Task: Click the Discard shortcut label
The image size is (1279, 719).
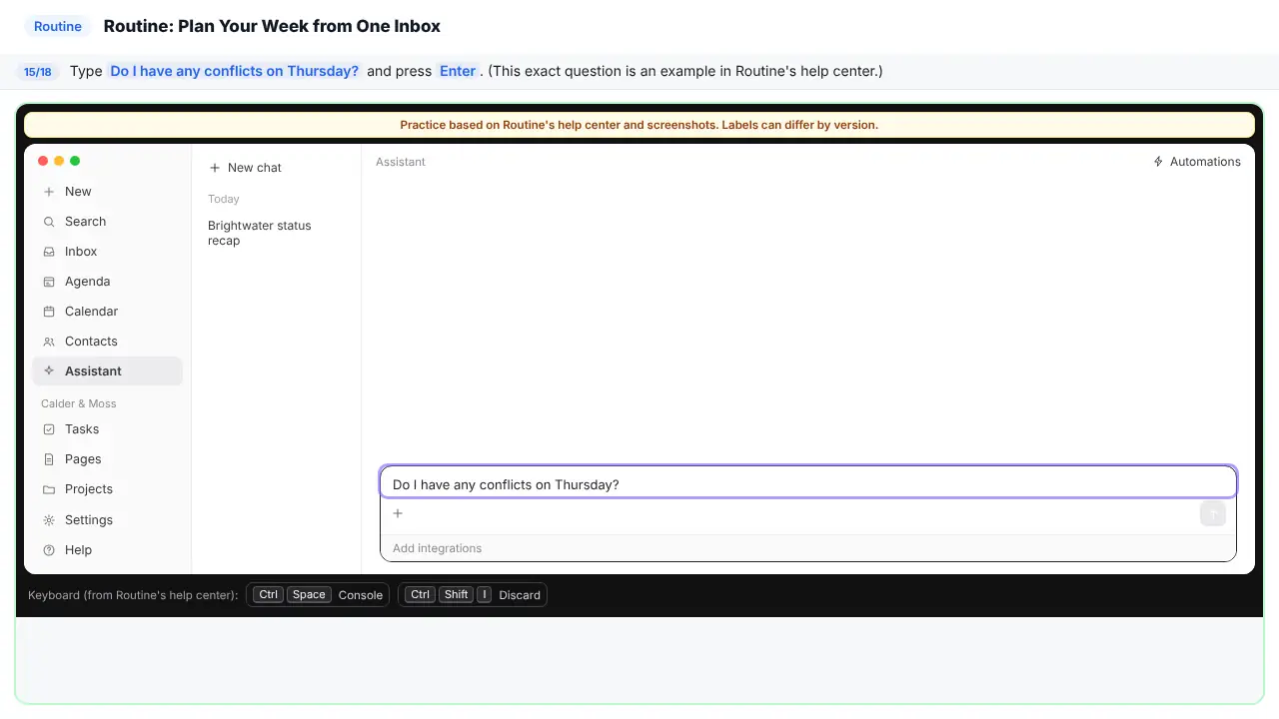Action: (520, 595)
